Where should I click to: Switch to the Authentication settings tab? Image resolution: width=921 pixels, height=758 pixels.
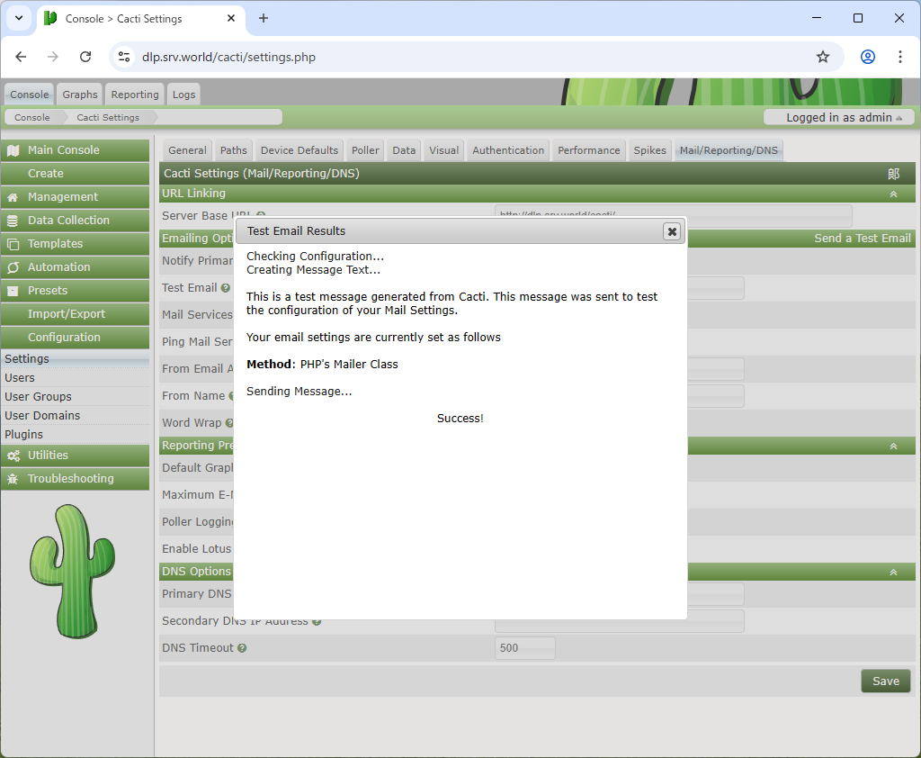coord(508,150)
